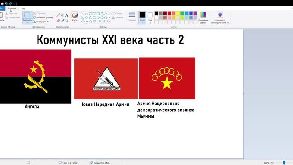
Task: Click the zoom slider handle in status bar
Action: pyautogui.click(x=284, y=163)
